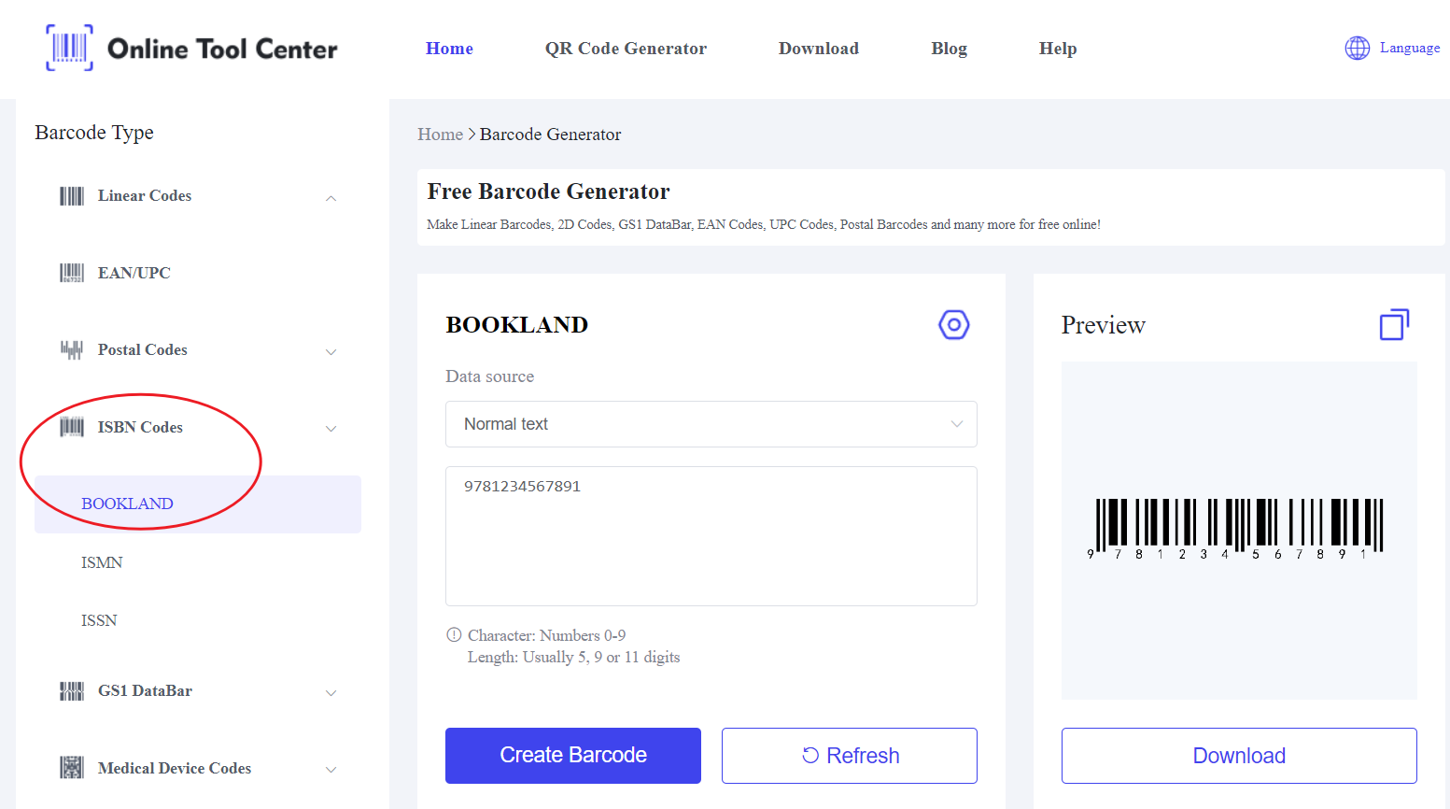Click the Online Tool Center barcode logo

tap(70, 48)
